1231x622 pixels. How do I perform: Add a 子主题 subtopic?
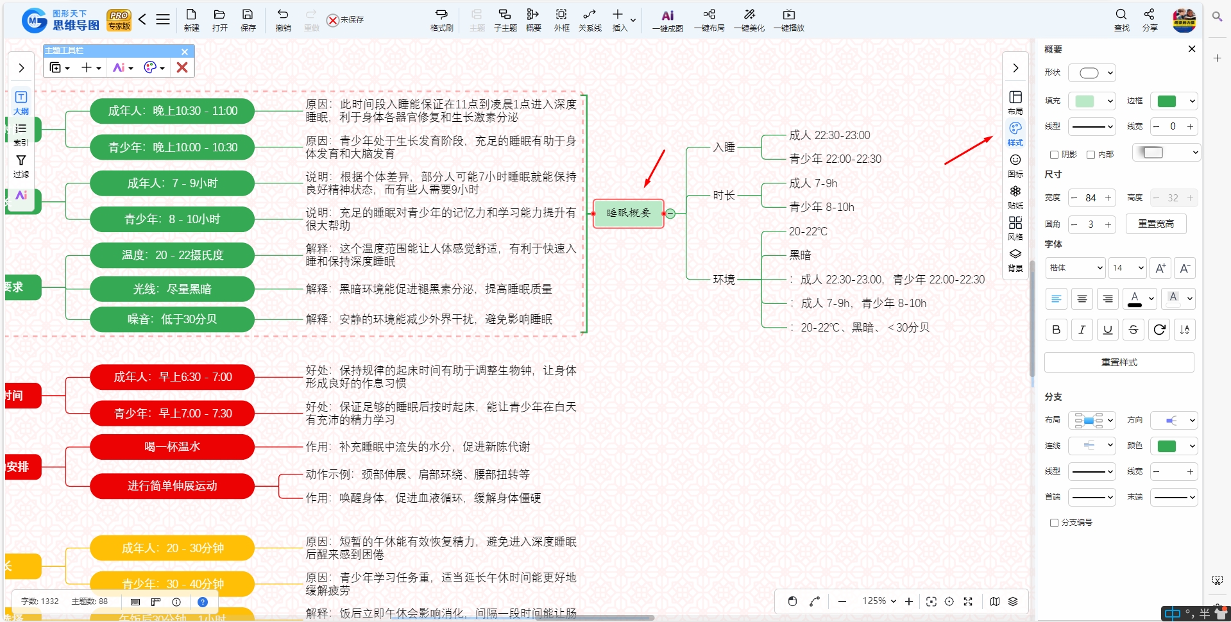click(505, 20)
